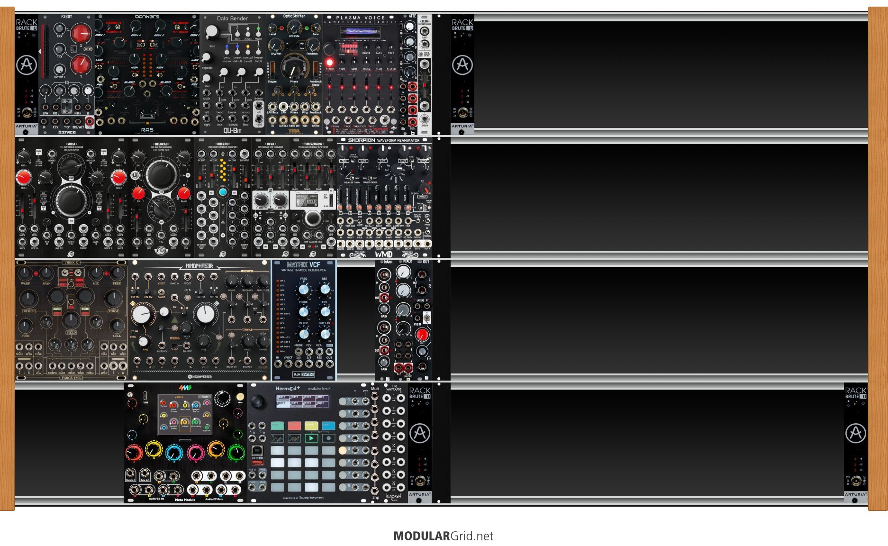Image resolution: width=888 pixels, height=546 pixels.
Task: Select knob C Spread EnOsc on Meta Module screen
Action: pos(196,407)
